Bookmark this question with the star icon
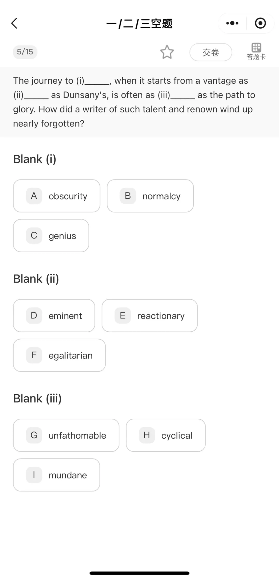This screenshot has width=279, height=580. tap(167, 52)
